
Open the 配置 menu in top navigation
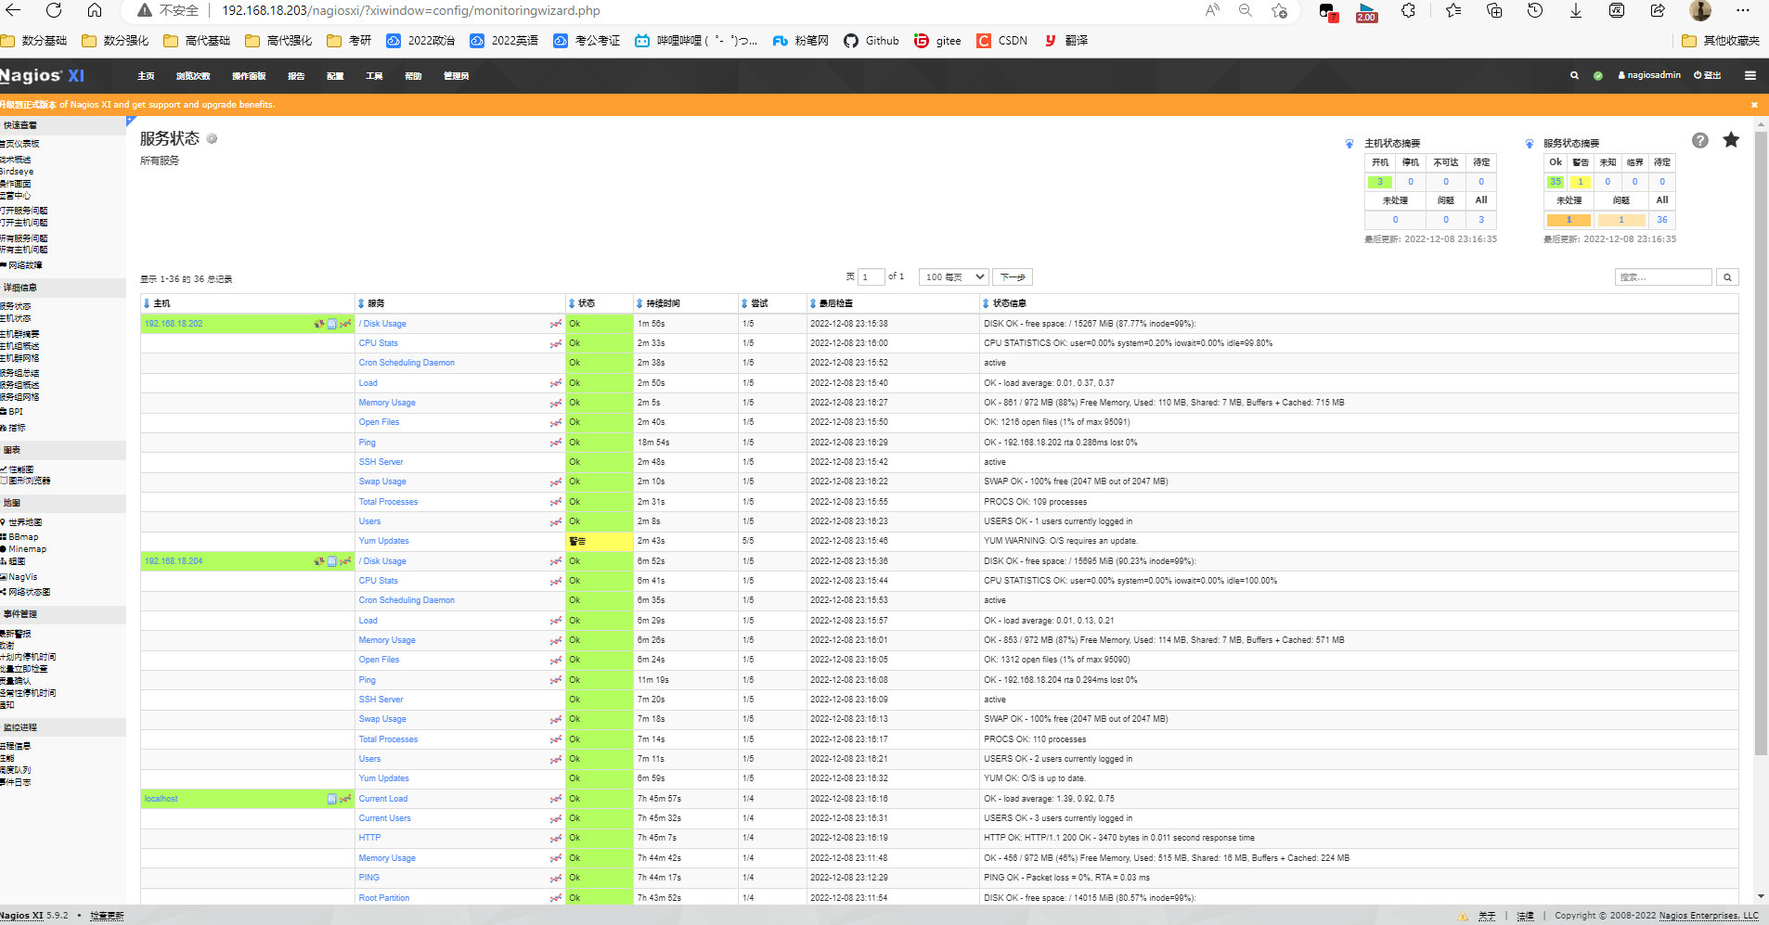[335, 76]
